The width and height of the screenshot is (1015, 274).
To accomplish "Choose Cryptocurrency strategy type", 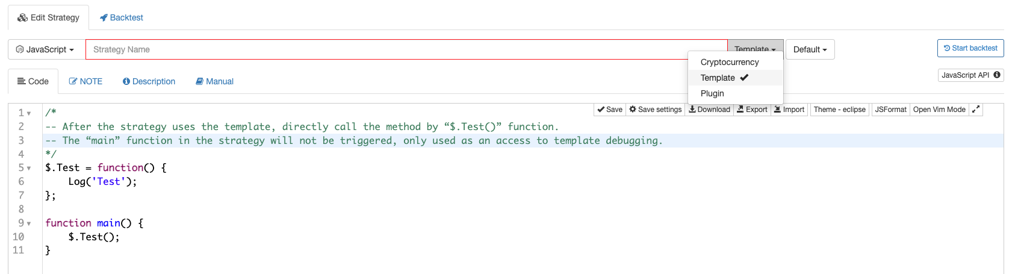I will 730,62.
